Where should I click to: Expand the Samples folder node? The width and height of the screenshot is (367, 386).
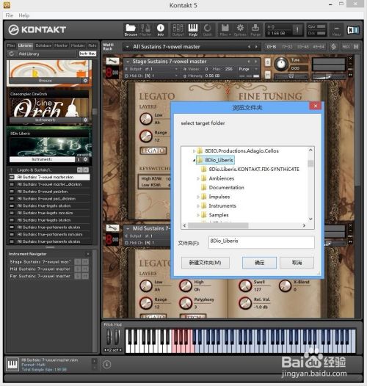(x=197, y=215)
